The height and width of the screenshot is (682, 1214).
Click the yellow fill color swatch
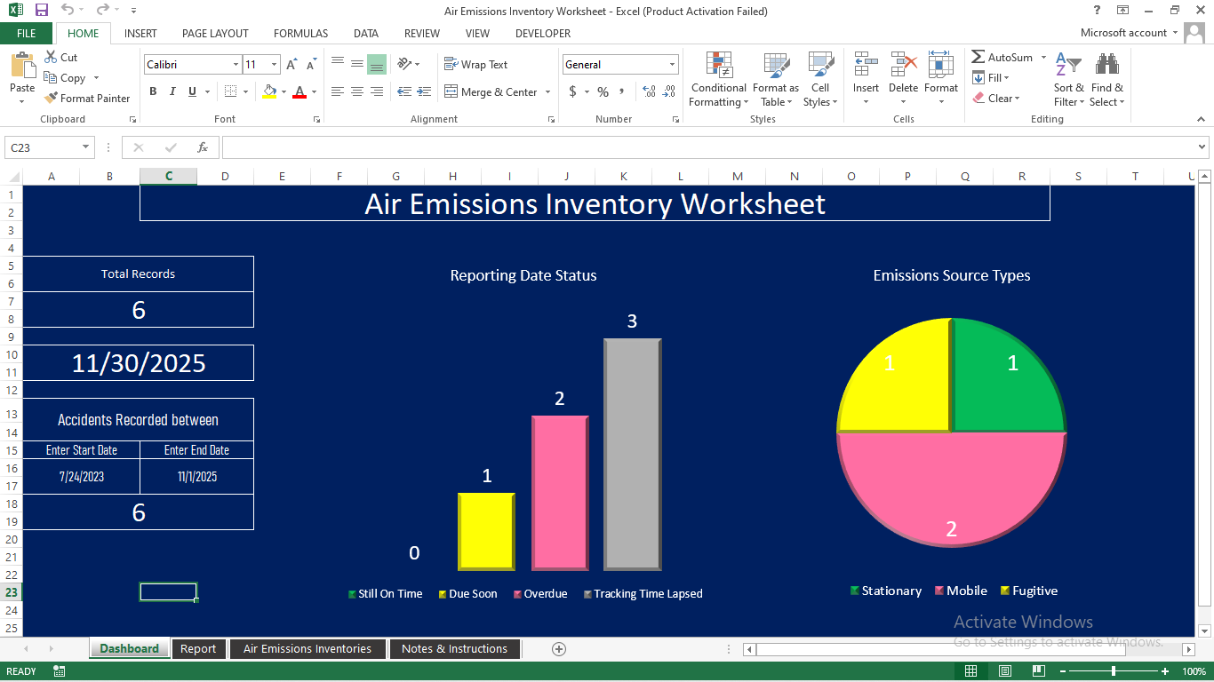(269, 91)
